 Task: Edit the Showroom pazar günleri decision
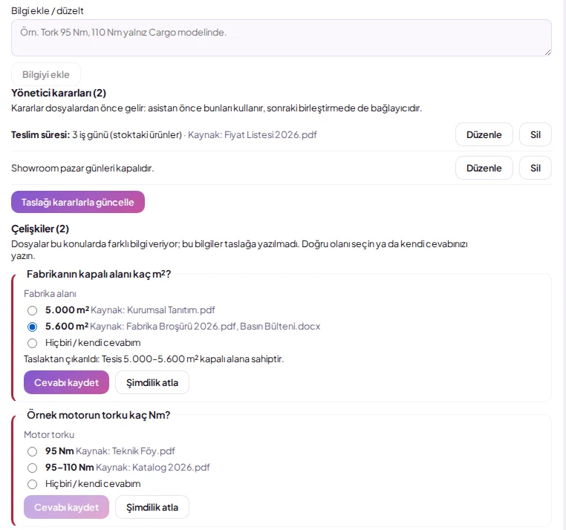[x=484, y=168]
